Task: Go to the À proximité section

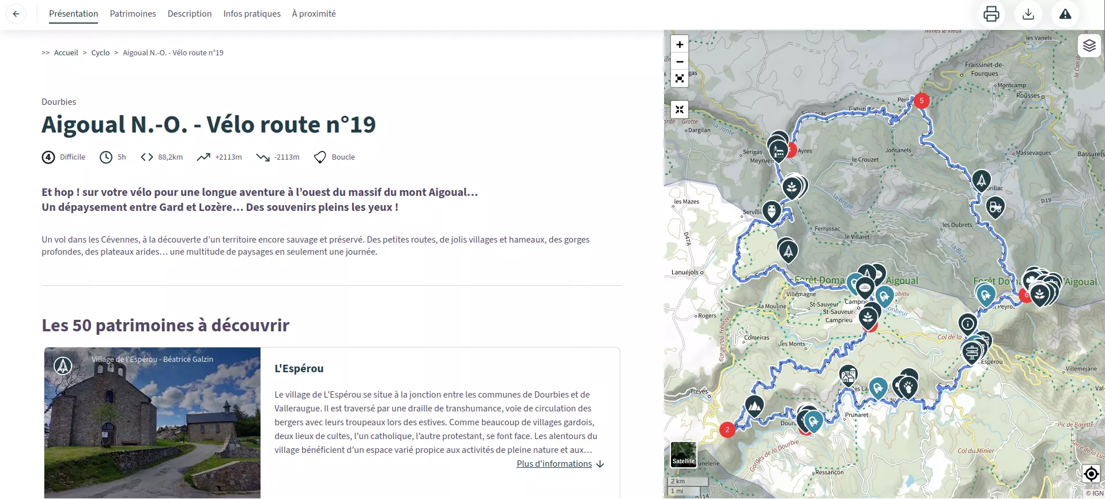Action: click(314, 14)
